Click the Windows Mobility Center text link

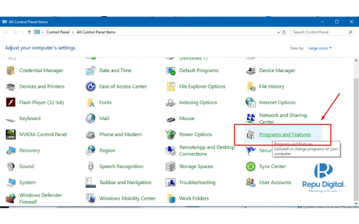[x=127, y=198]
